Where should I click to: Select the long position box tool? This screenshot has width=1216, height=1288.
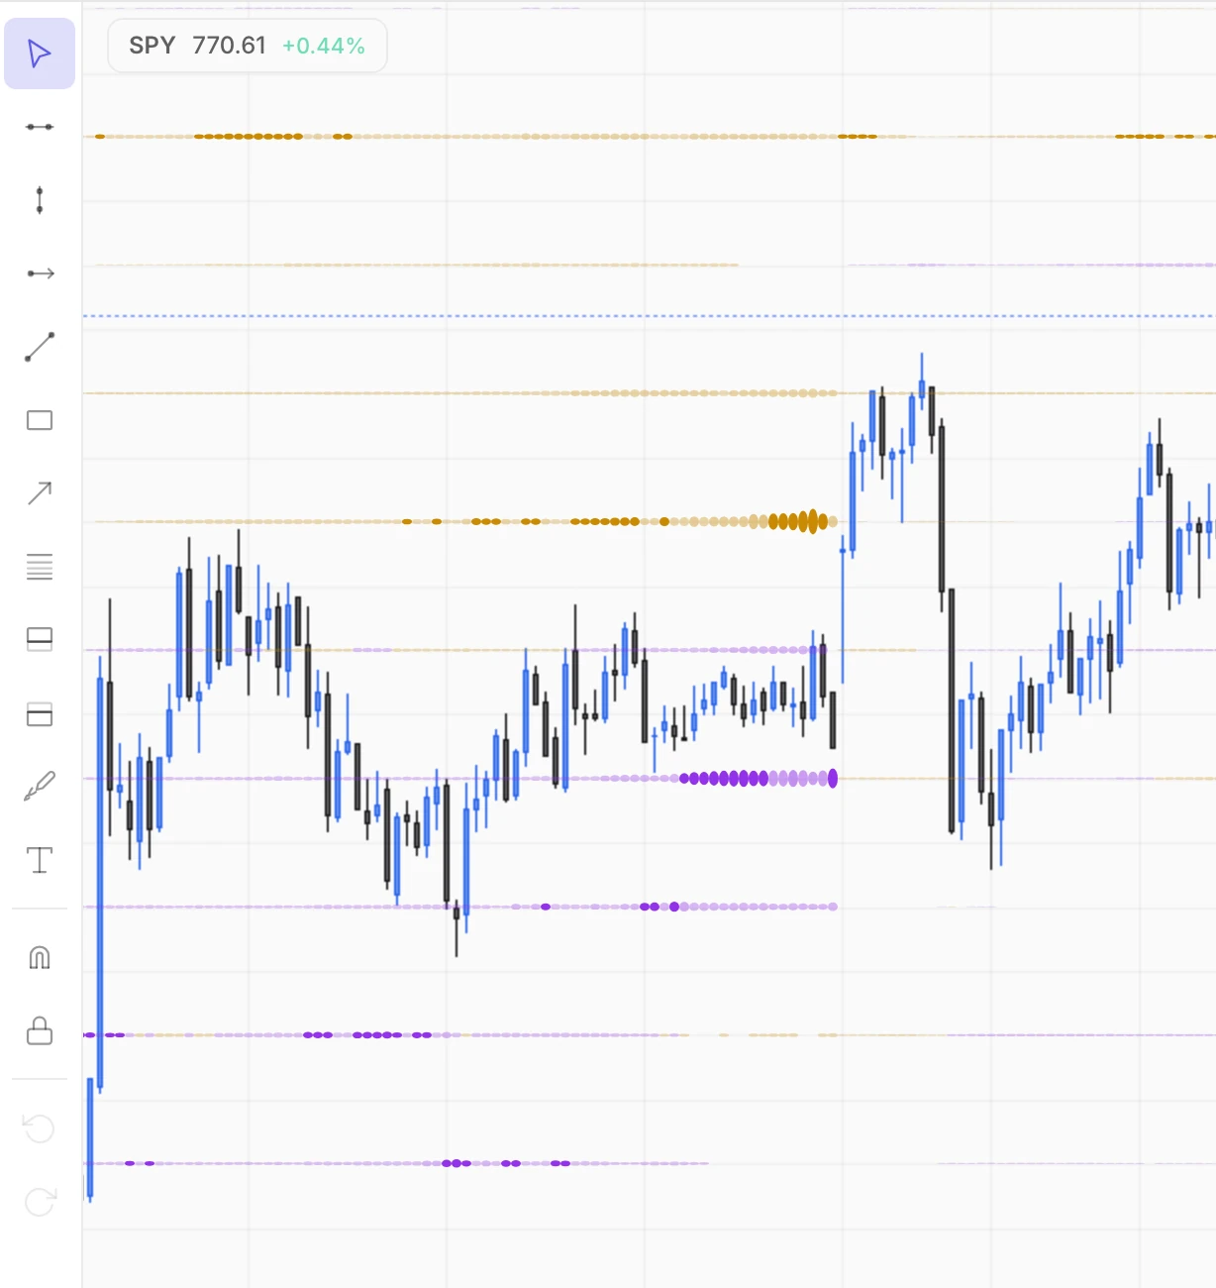(40, 640)
